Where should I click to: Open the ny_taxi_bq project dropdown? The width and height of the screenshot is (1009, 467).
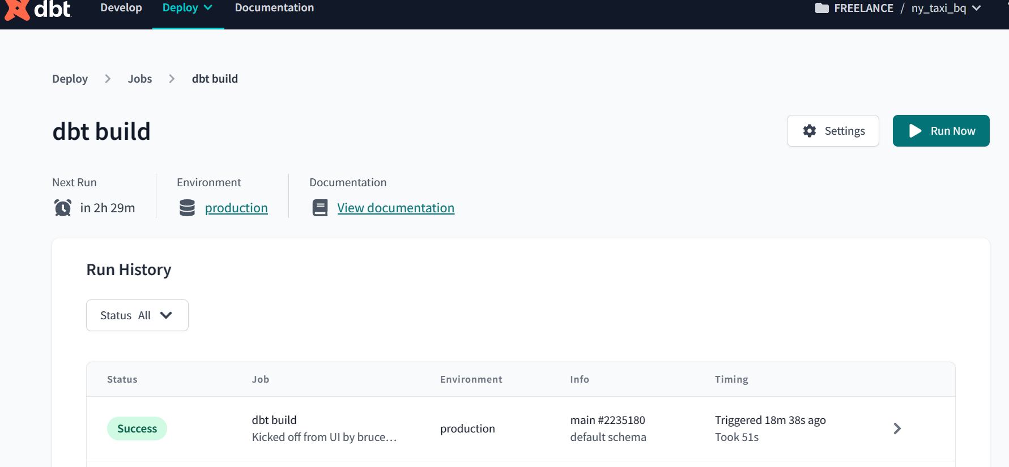click(946, 8)
